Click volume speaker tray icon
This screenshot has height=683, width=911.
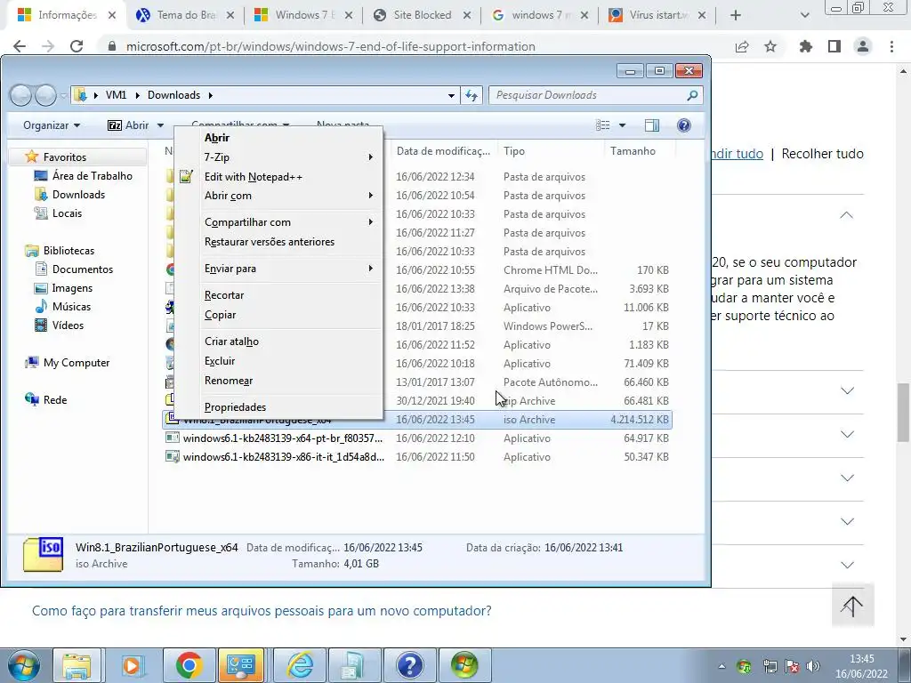[x=813, y=666]
